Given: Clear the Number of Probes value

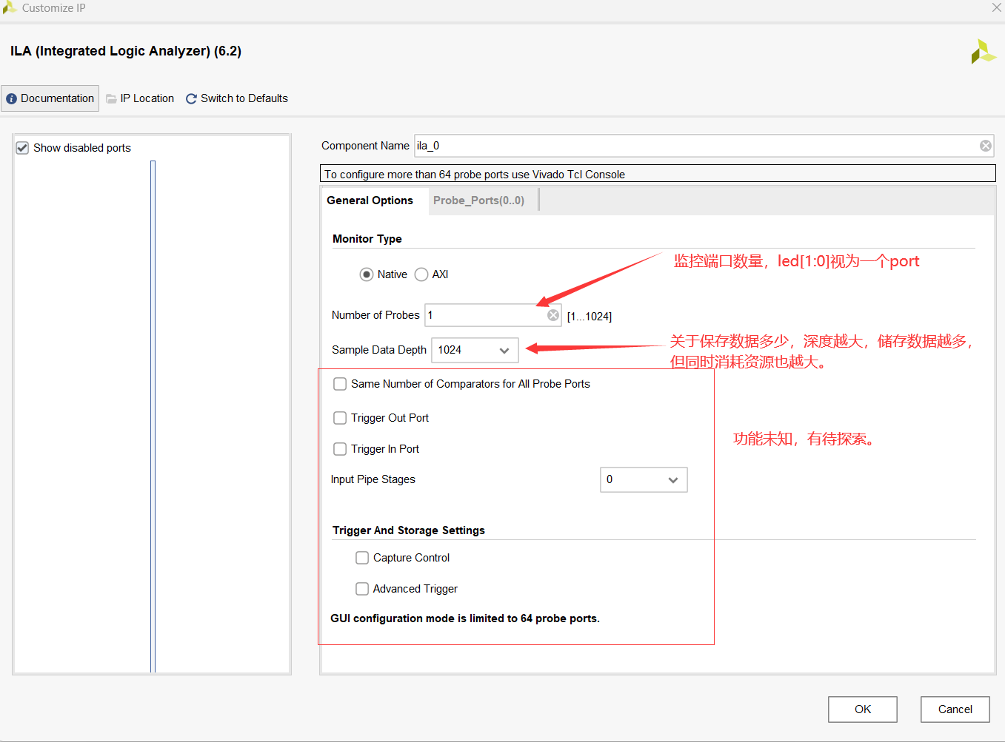Looking at the screenshot, I should 553,315.
